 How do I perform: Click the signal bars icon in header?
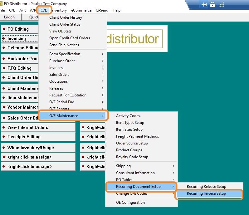point(221,4)
